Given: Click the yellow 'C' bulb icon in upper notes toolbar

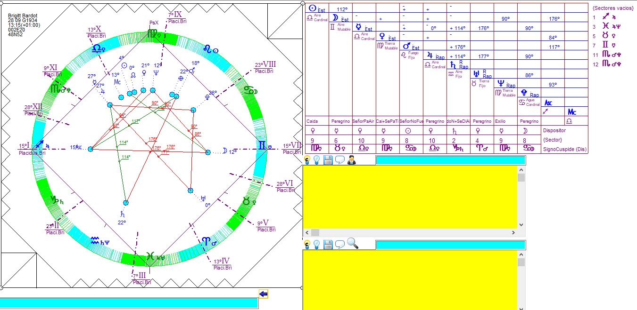Looking at the screenshot, I should pyautogui.click(x=307, y=160).
